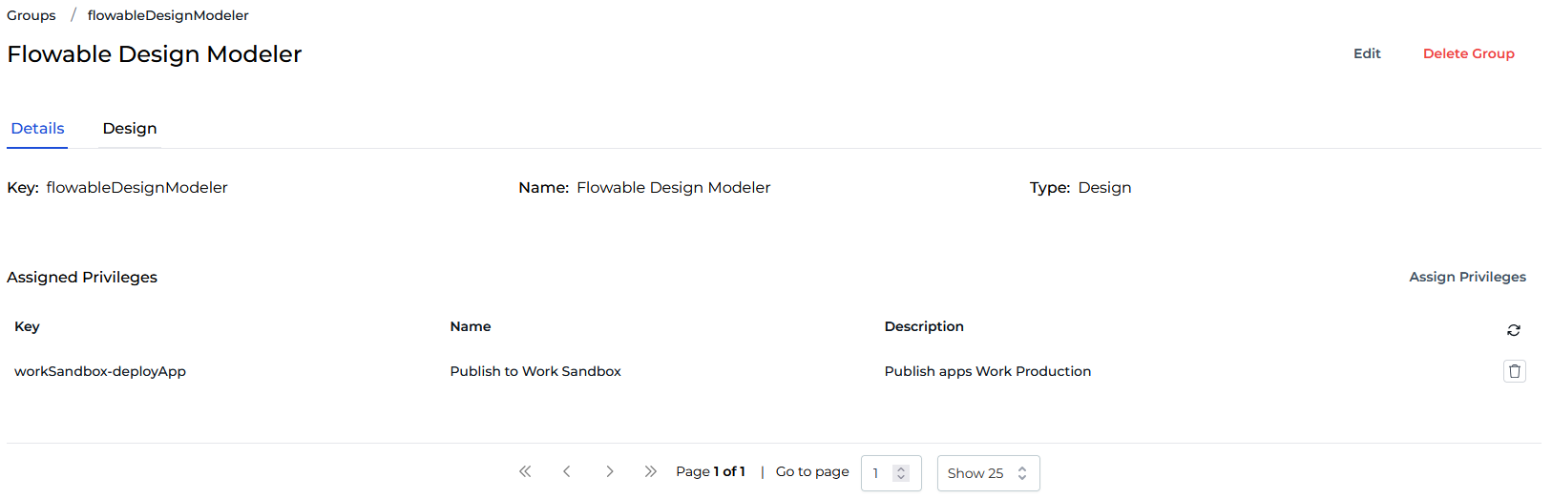
Task: Click the page number stepper arrows
Action: (x=900, y=473)
